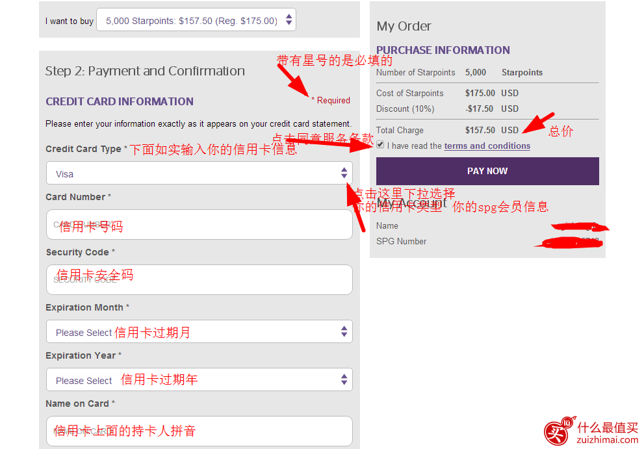Focus the Card Number input field
This screenshot has width=644, height=449.
[x=200, y=224]
